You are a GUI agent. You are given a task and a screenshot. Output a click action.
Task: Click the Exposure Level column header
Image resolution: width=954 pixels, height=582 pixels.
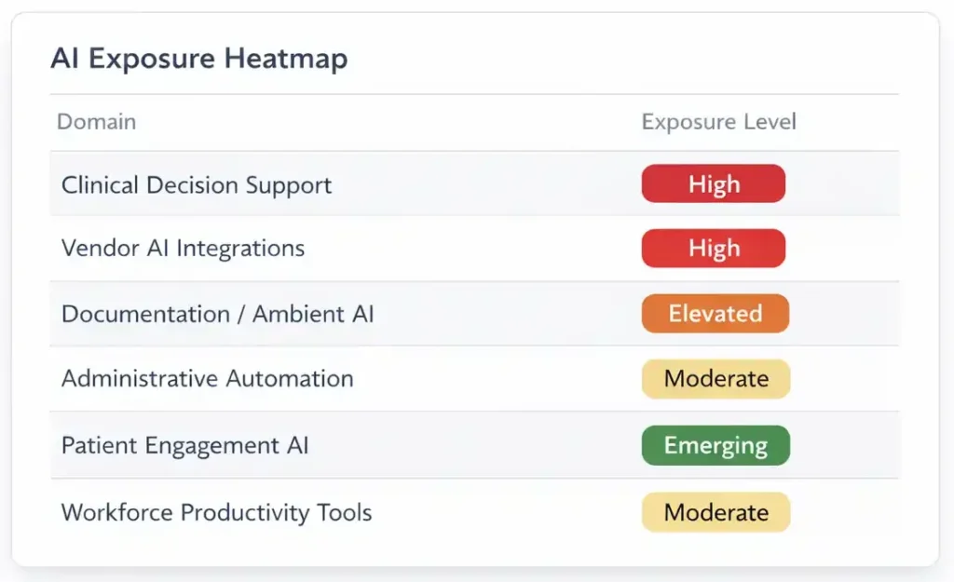718,122
